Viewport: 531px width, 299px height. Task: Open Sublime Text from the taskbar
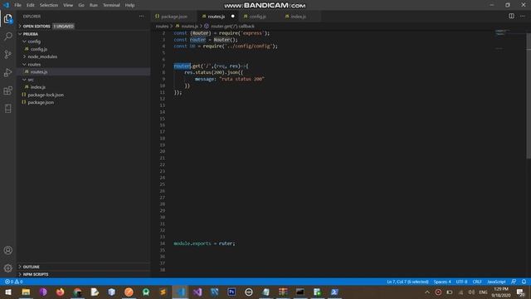pyautogui.click(x=163, y=292)
